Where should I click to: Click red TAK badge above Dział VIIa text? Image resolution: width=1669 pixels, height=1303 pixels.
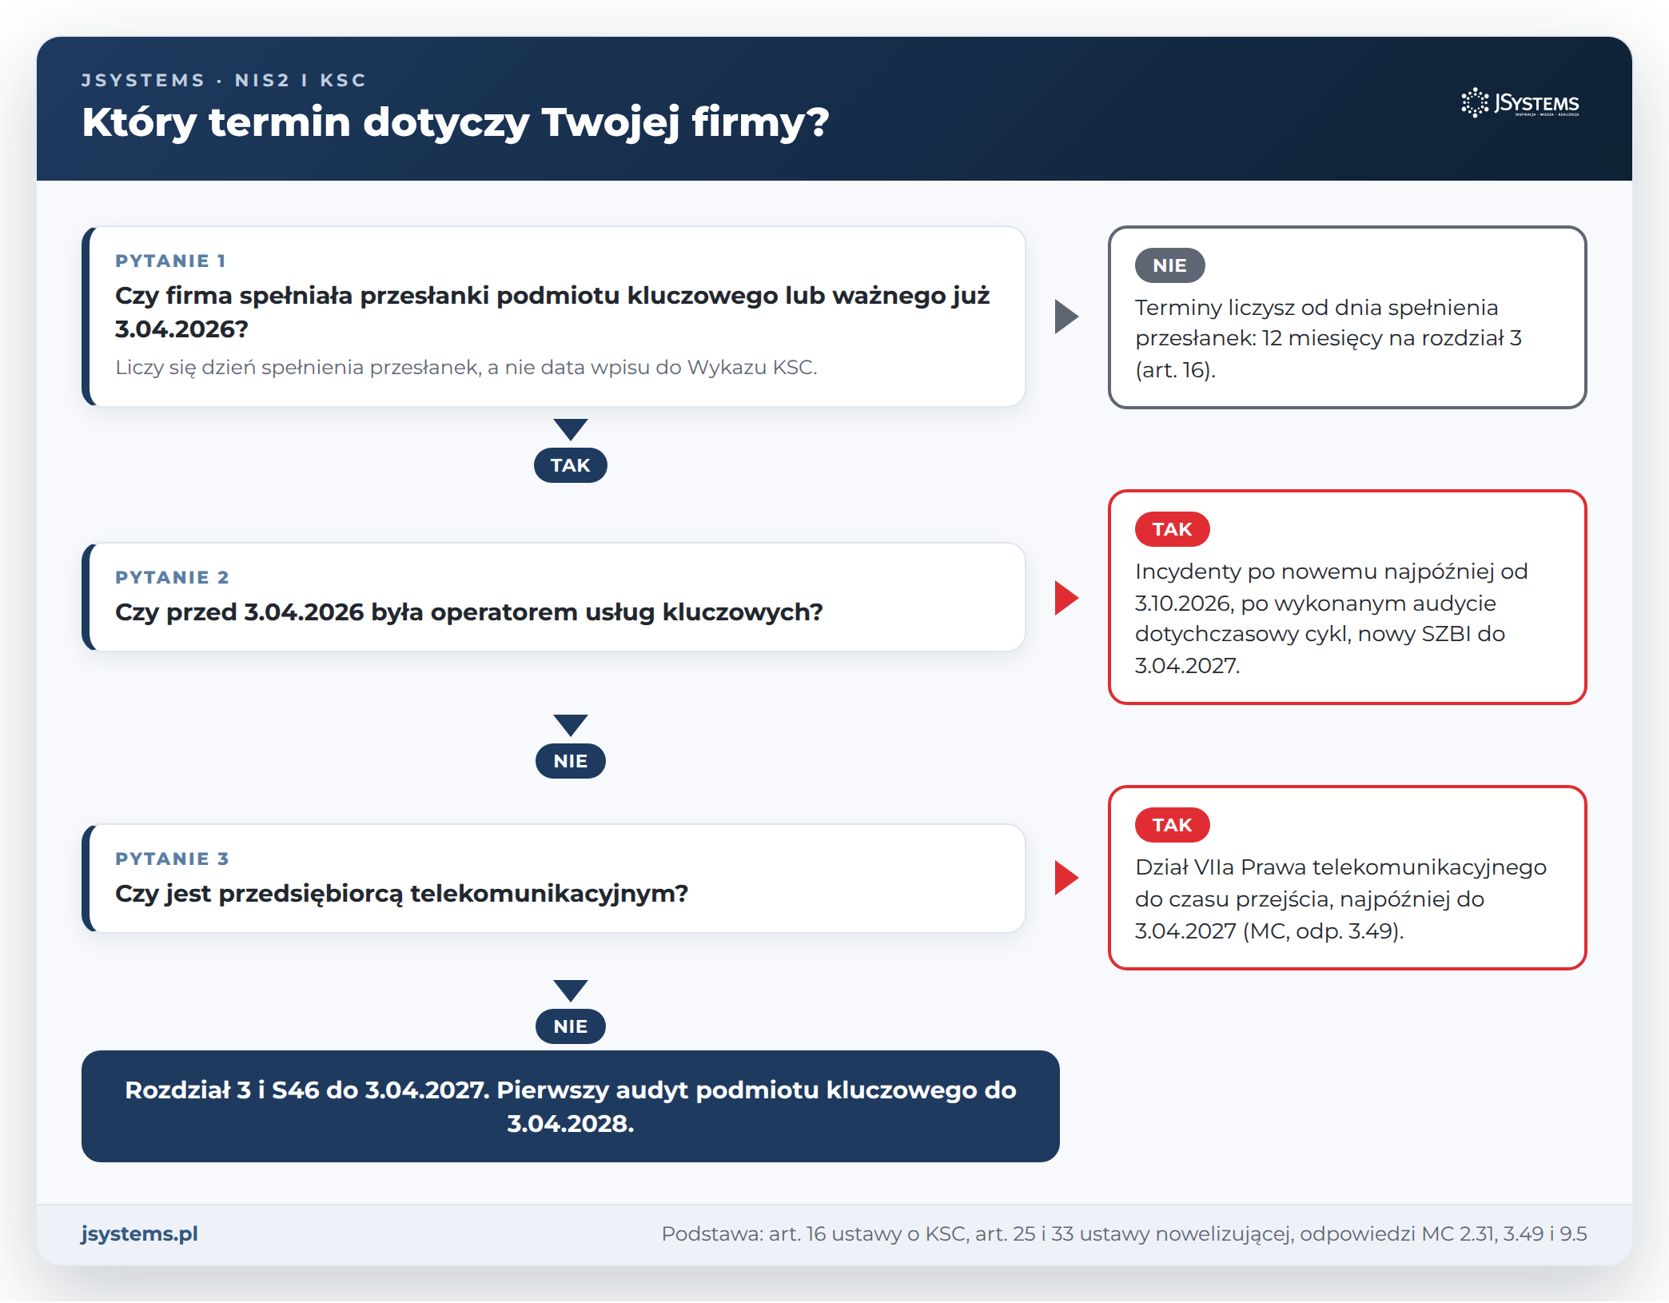coord(1172,825)
